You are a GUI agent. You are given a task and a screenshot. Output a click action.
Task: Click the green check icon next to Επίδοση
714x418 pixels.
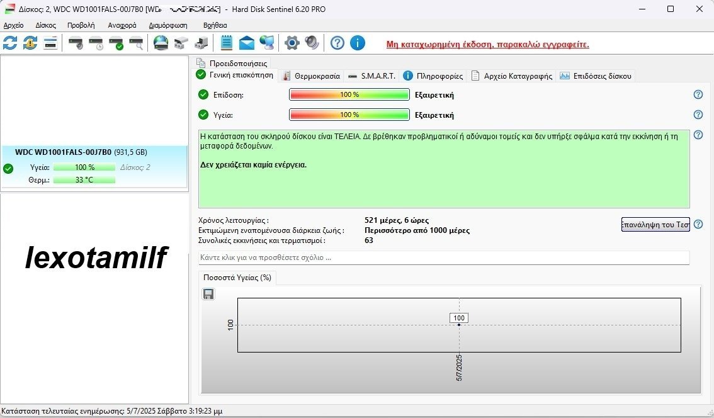point(203,94)
